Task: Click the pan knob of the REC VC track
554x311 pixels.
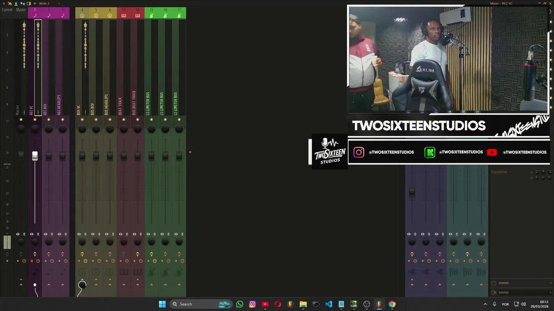Action: click(35, 129)
